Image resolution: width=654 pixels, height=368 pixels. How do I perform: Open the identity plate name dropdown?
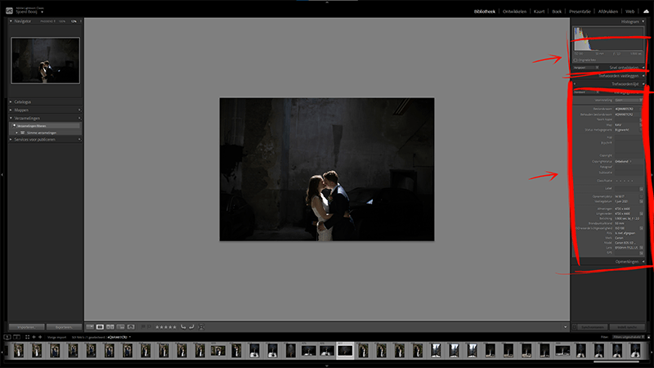(x=42, y=12)
